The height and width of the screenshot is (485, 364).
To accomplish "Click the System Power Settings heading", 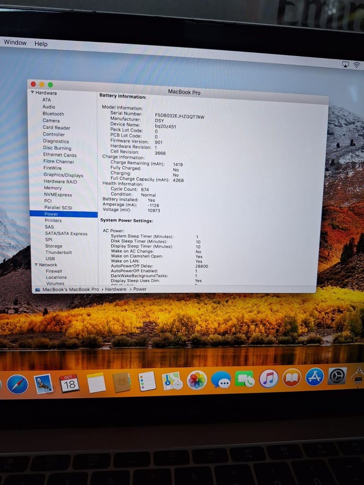I will (126, 221).
